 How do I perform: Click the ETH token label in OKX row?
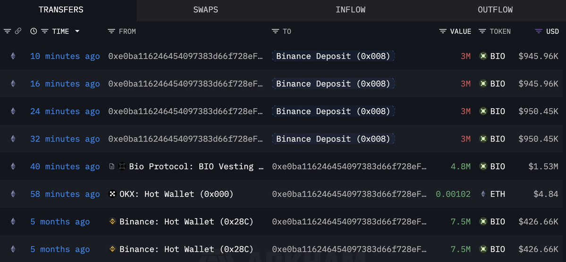coord(498,194)
